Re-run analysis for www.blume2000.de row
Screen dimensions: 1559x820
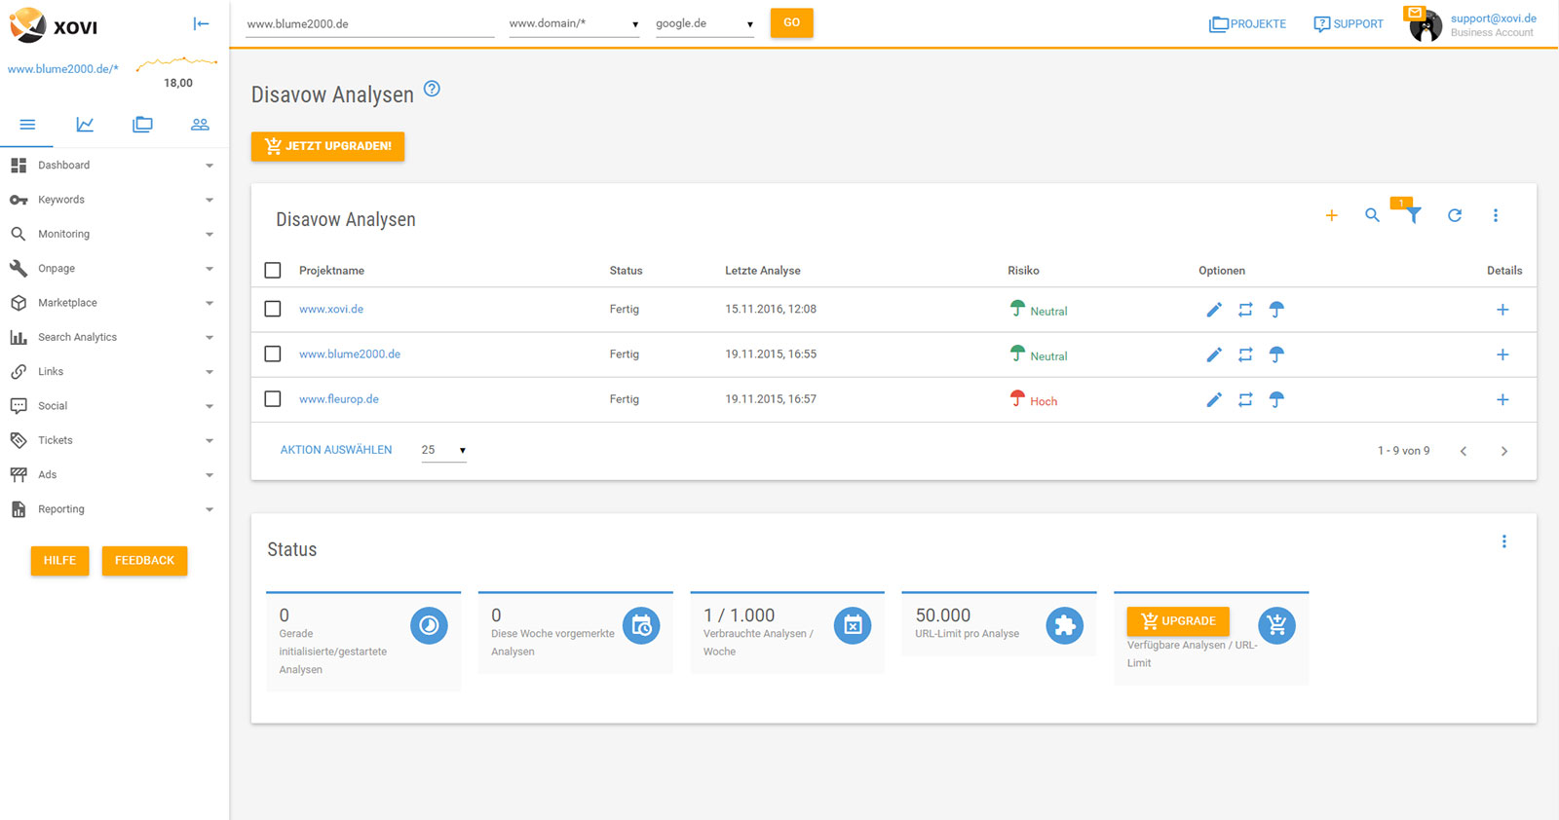point(1245,354)
